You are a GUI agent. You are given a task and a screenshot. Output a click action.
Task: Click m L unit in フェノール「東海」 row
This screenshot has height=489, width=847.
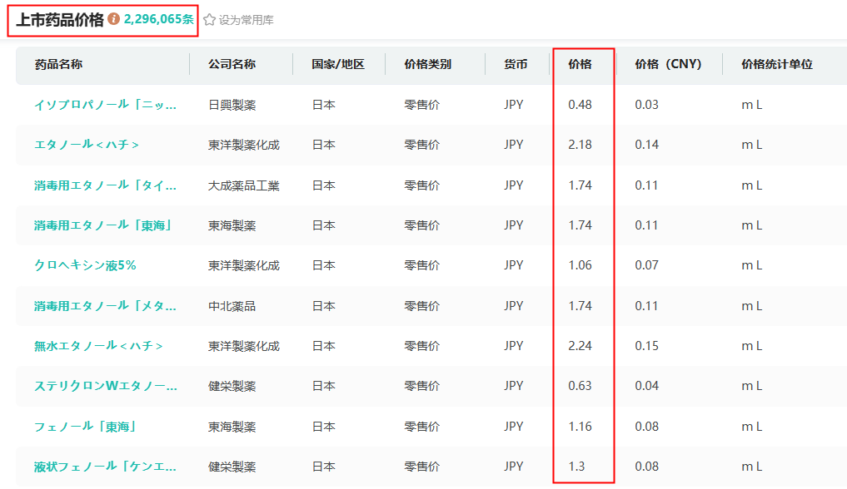pyautogui.click(x=751, y=427)
